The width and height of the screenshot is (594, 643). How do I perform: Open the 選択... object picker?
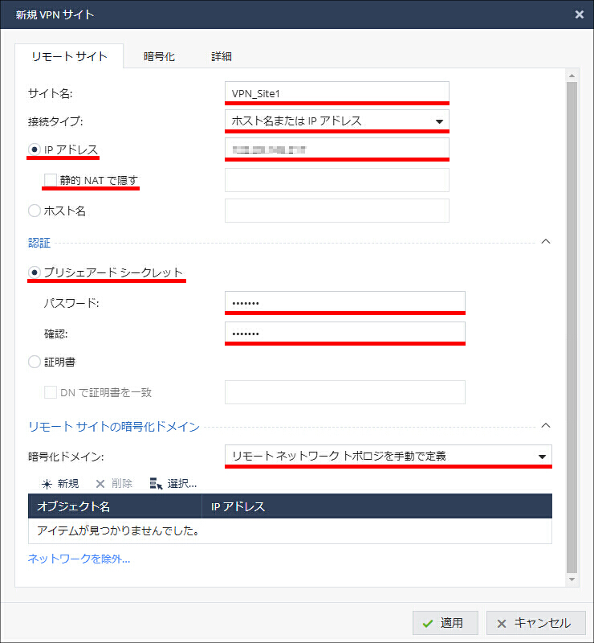click(x=173, y=484)
